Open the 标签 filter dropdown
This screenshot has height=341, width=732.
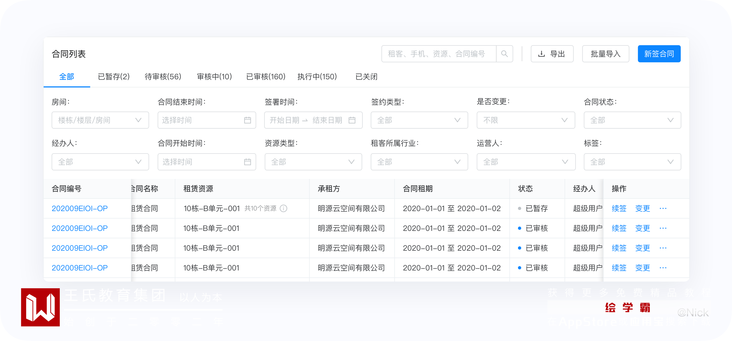click(632, 162)
